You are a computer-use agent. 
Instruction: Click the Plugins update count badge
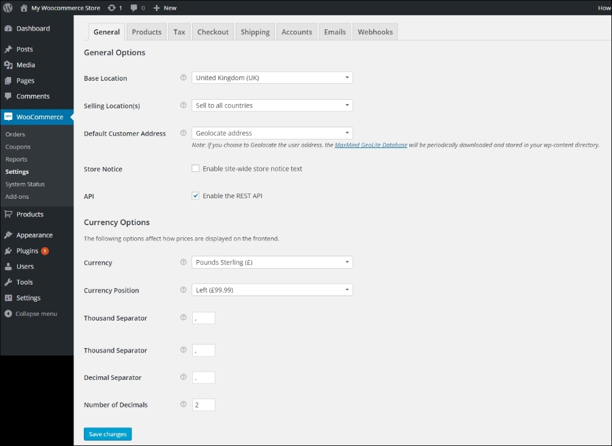45,251
